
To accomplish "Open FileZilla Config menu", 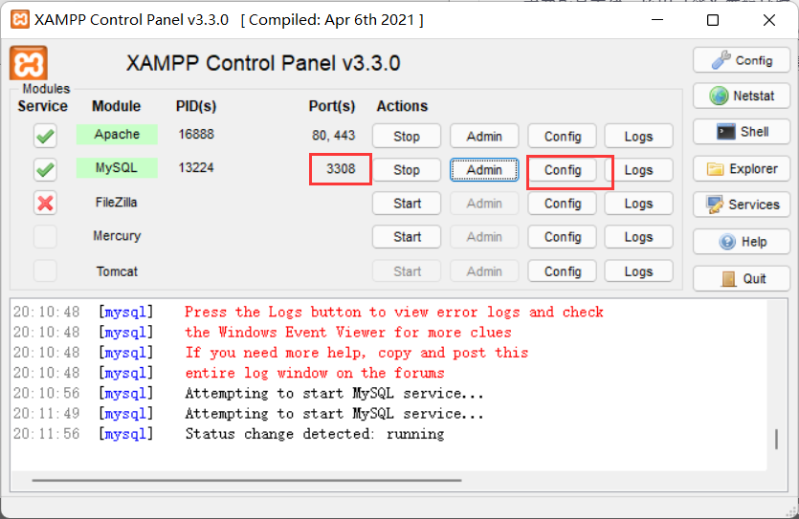I will coord(562,204).
